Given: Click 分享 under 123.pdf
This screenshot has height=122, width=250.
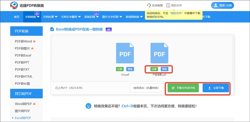Looking at the screenshot, I should [120, 69].
